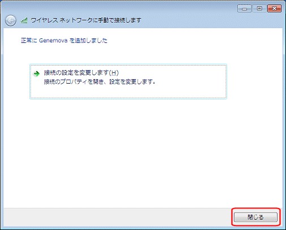Open 接続の設定を変更します(H) link
The image size is (286, 230).
81,73
